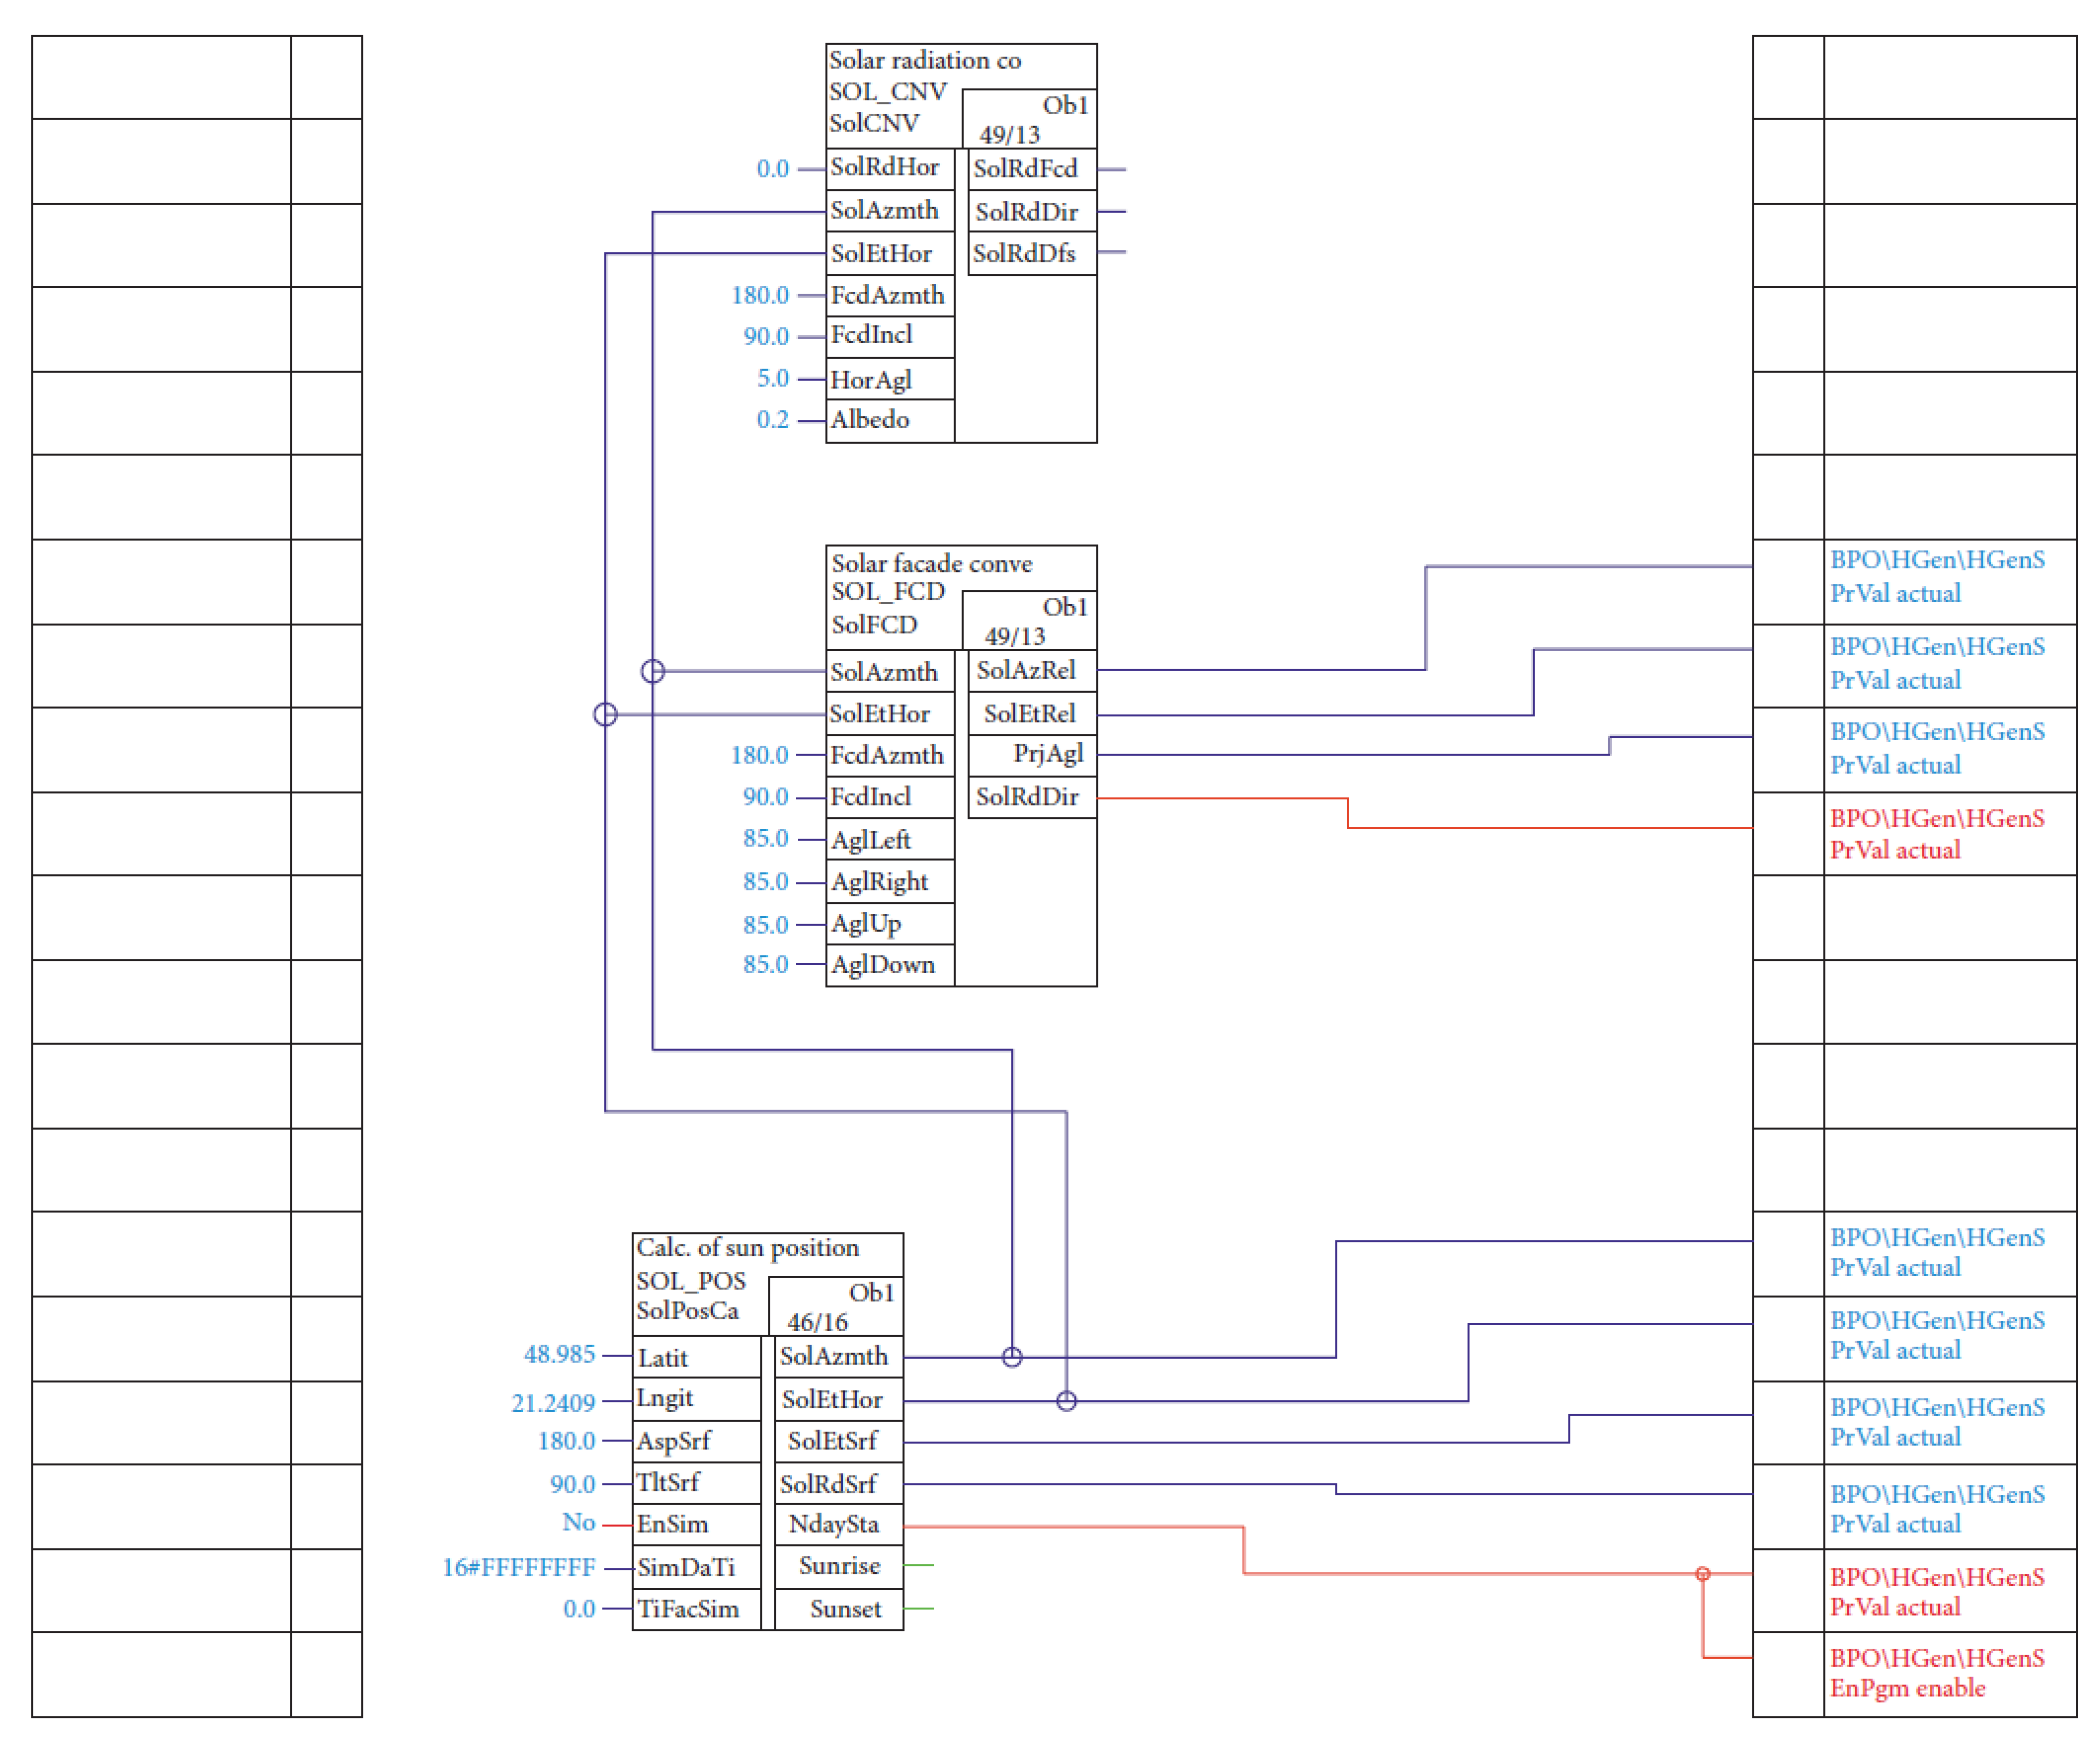Select the Sunrise output pin of SolPosCa
2100x1747 pixels.
[839, 1566]
